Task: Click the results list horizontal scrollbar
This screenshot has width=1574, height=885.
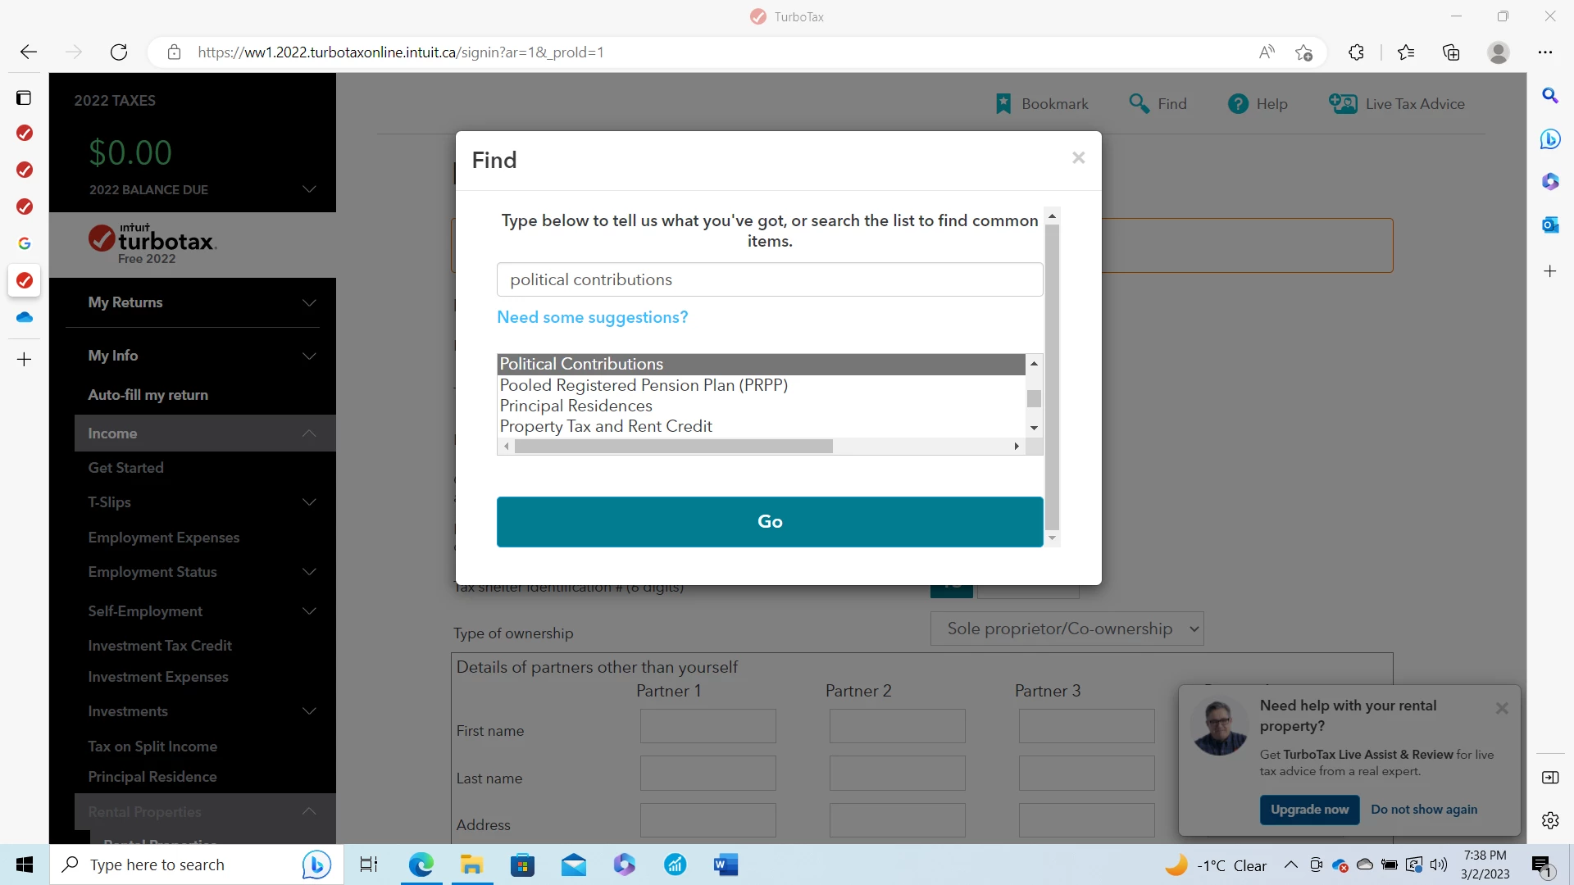Action: [x=673, y=447]
